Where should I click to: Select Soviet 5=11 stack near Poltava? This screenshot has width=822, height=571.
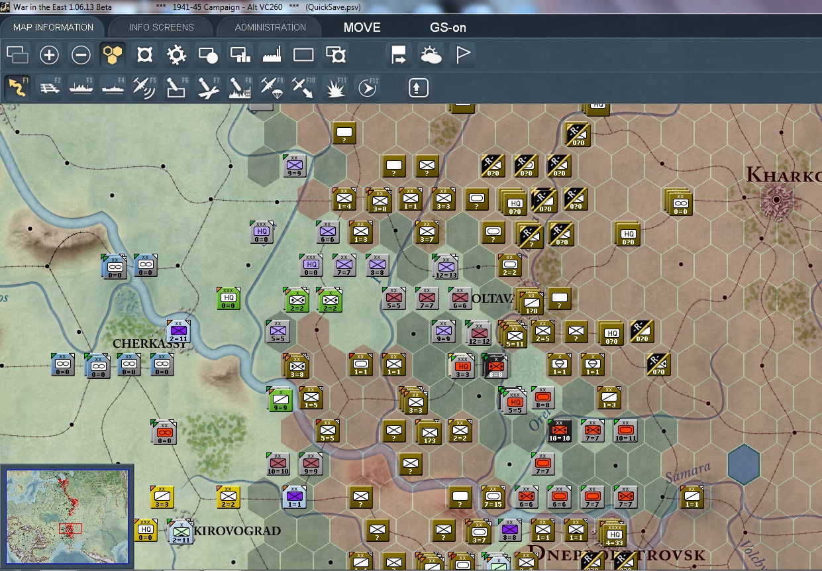click(513, 334)
